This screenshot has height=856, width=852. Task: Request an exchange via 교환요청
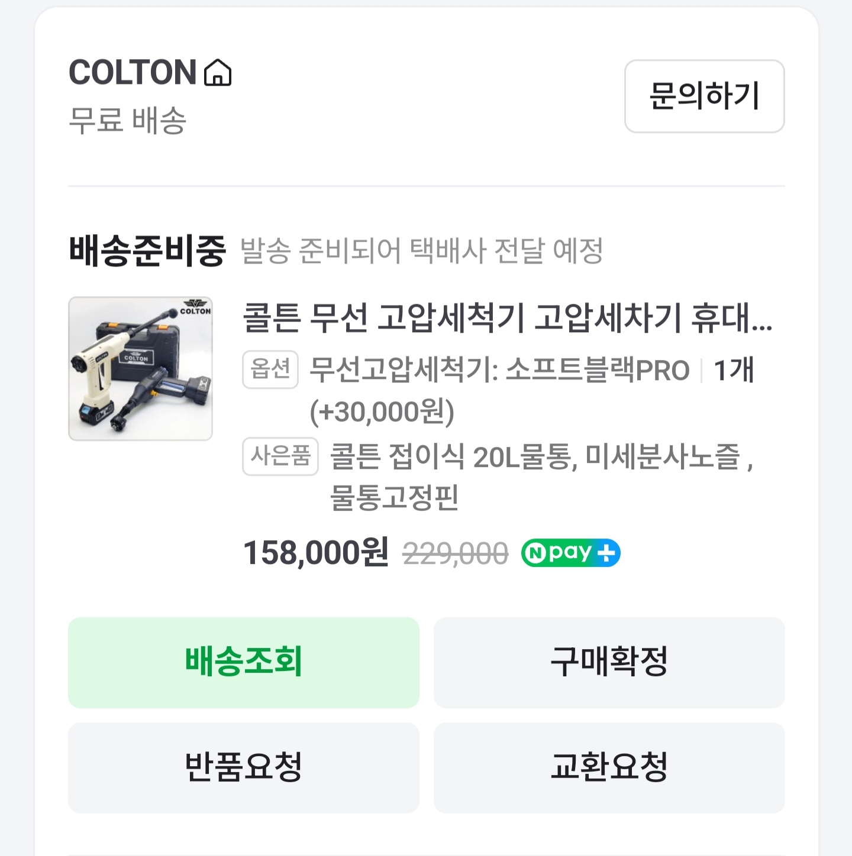click(x=609, y=767)
